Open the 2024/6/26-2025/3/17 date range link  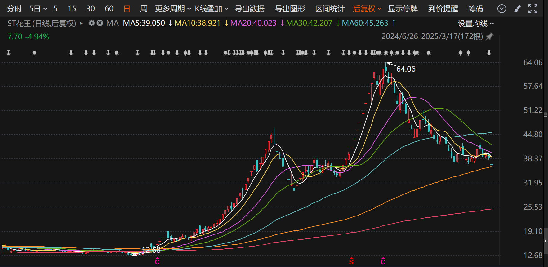click(x=432, y=37)
